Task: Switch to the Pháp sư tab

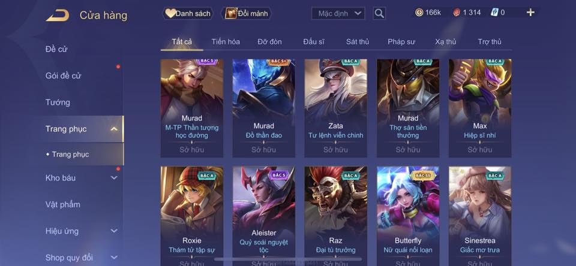Action: (401, 42)
